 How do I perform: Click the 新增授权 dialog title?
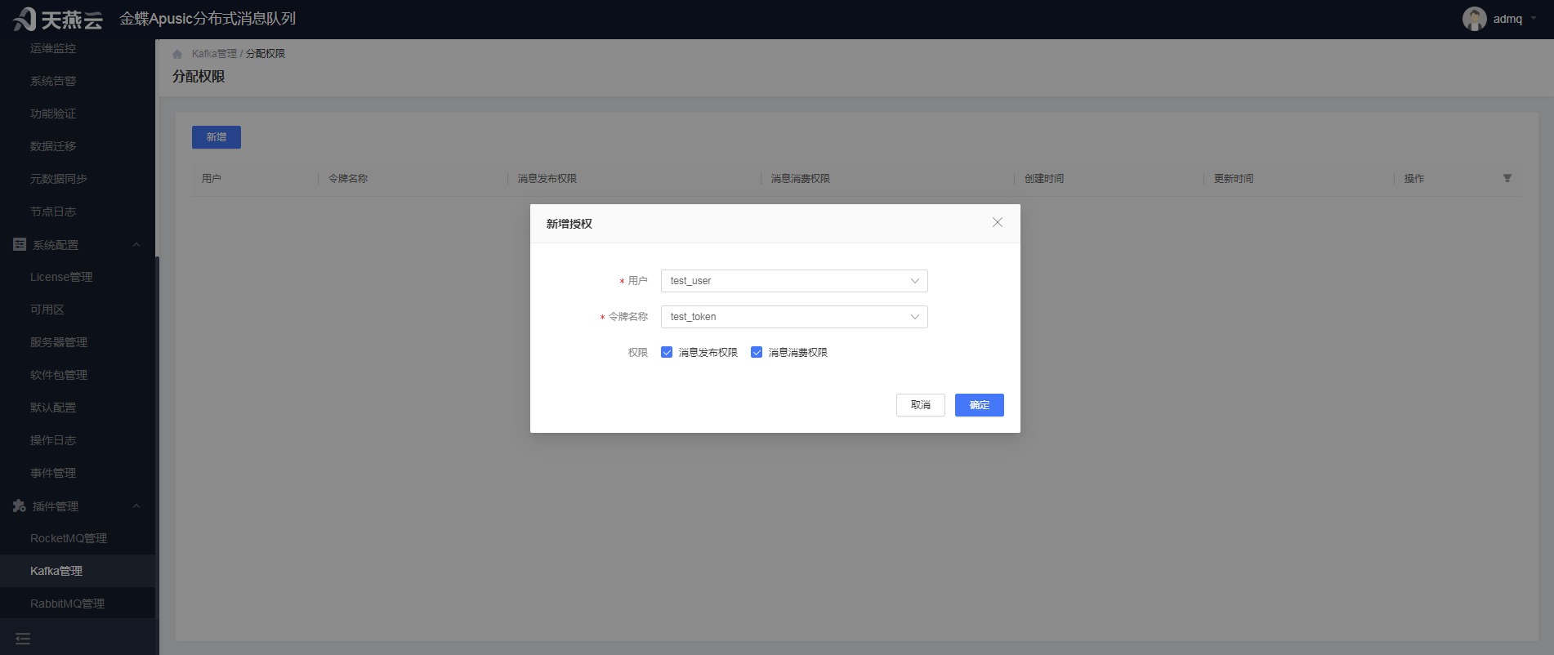(569, 224)
